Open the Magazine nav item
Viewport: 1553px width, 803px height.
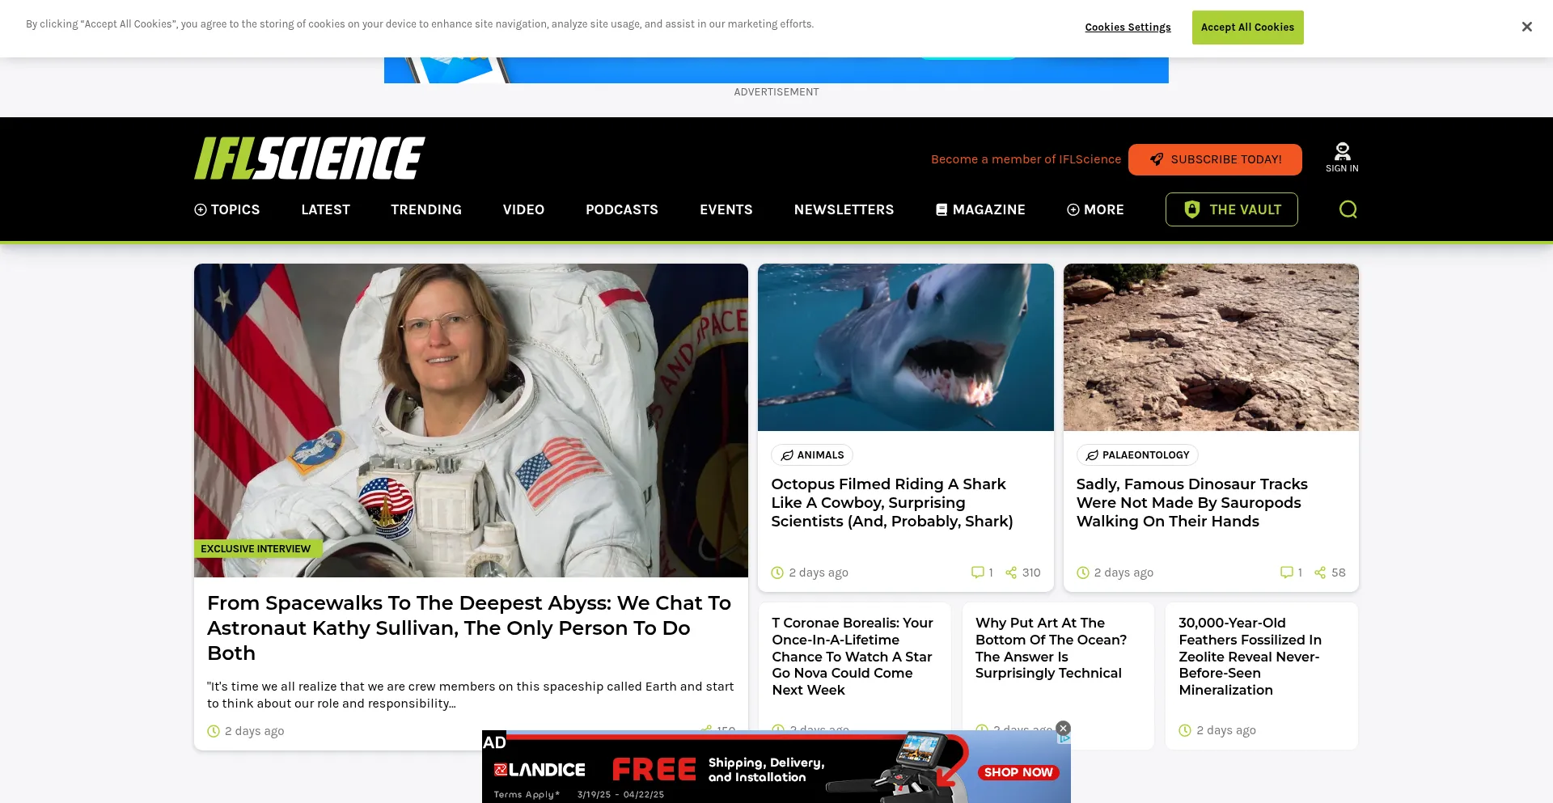980,209
